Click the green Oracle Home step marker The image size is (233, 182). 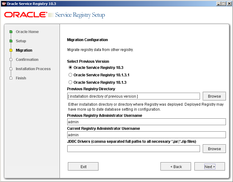click(11, 32)
